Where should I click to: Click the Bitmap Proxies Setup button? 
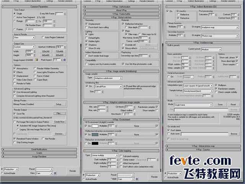(59, 104)
